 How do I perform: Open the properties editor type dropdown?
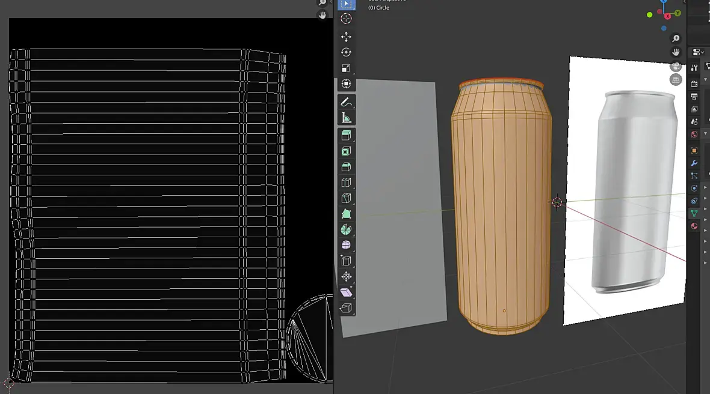tap(698, 52)
